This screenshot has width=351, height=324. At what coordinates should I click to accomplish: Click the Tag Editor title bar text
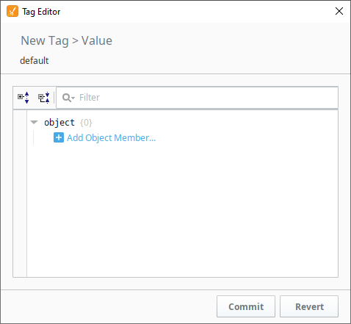coord(41,12)
